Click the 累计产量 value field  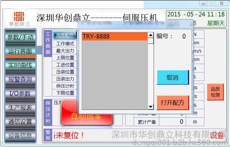point(173,121)
